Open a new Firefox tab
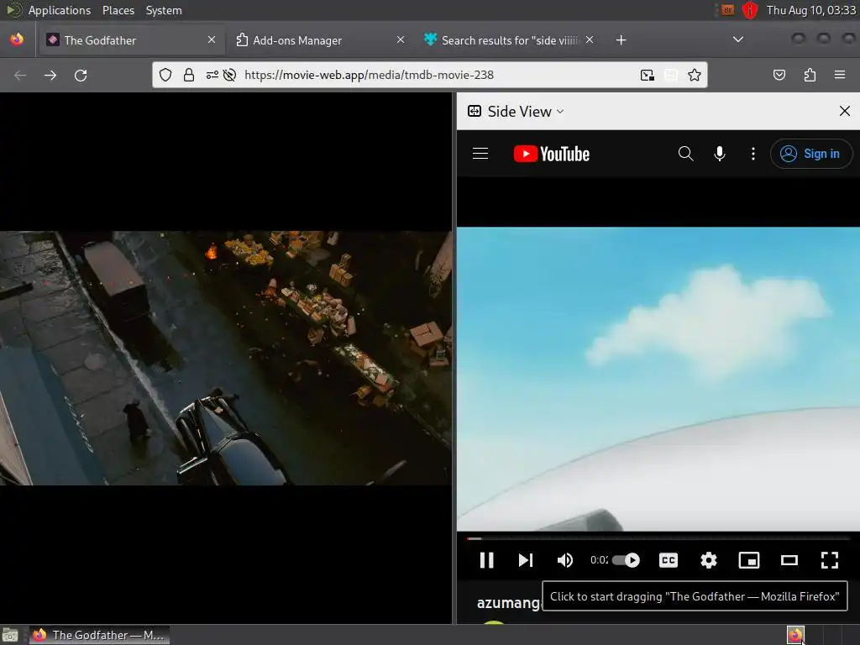 pos(621,40)
